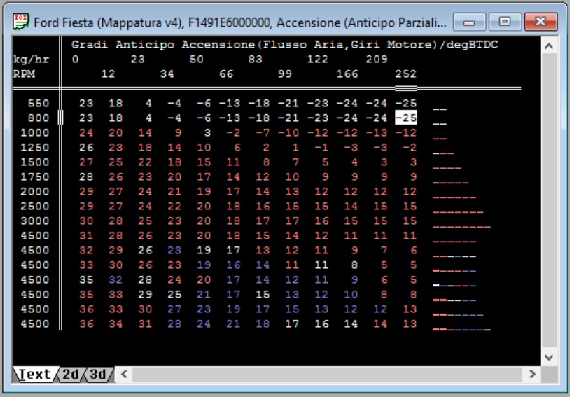
Task: Select value -7 in the 1000 RPM row
Action: [263, 132]
